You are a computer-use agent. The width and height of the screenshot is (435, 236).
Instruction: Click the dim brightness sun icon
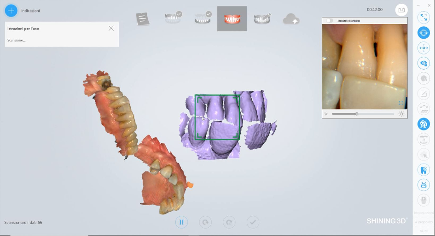point(326,114)
